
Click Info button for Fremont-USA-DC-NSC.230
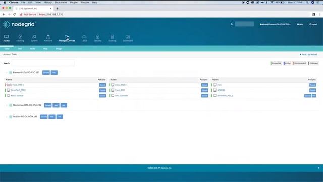(54, 73)
